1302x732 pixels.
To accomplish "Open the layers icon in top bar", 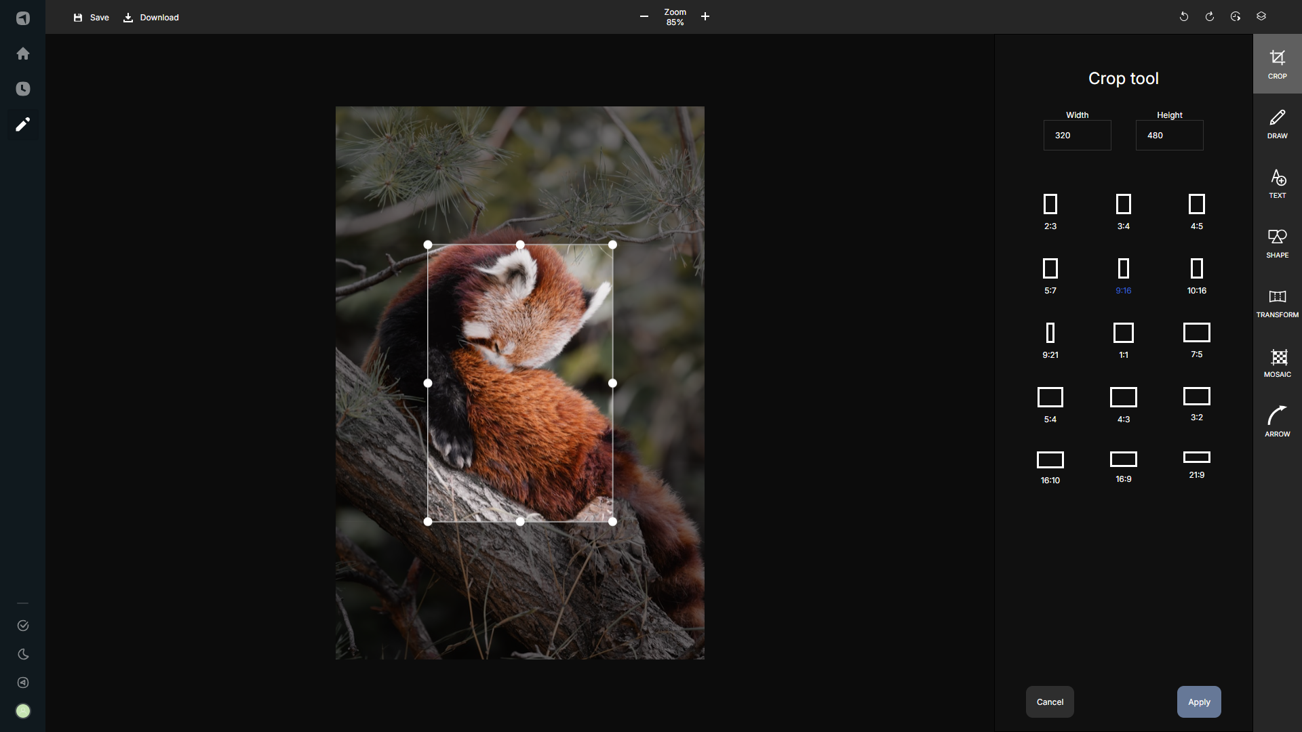I will pos(1261,16).
